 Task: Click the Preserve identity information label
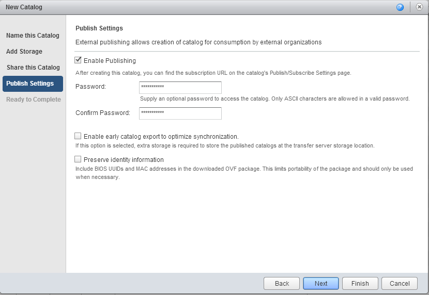click(x=124, y=160)
